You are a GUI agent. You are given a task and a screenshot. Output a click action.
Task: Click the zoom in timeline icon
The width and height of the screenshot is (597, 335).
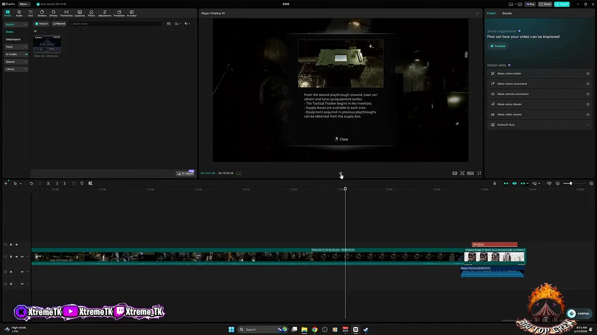[591, 183]
